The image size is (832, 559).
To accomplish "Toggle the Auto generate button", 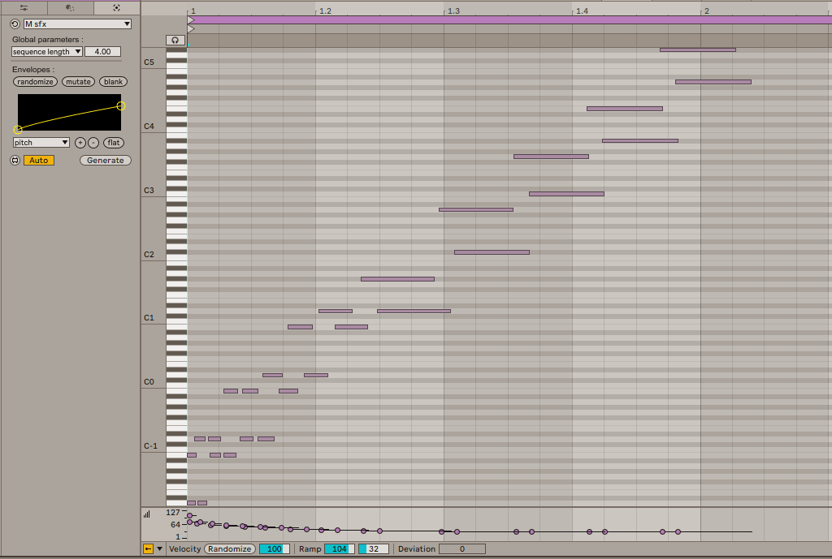I will tap(38, 161).
